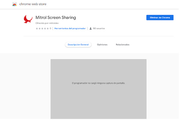Select the Descripción General tab
This screenshot has height=120, width=192.
[x=78, y=45]
